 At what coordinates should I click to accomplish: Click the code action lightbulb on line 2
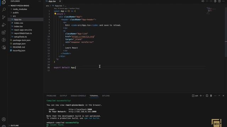coord(55,14)
